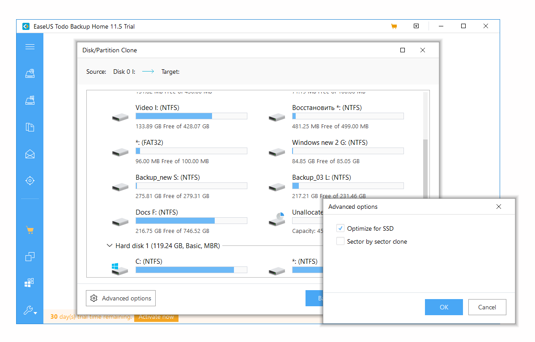Click the 'C: (NTFS)' label

point(149,262)
